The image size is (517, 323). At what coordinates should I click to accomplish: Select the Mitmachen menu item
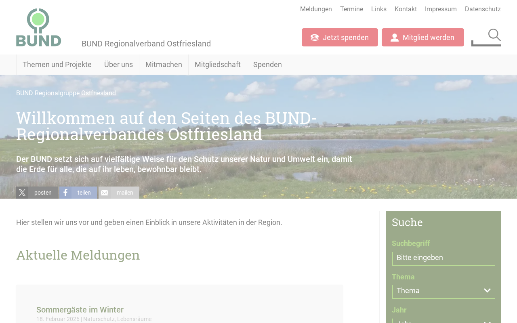(x=164, y=65)
